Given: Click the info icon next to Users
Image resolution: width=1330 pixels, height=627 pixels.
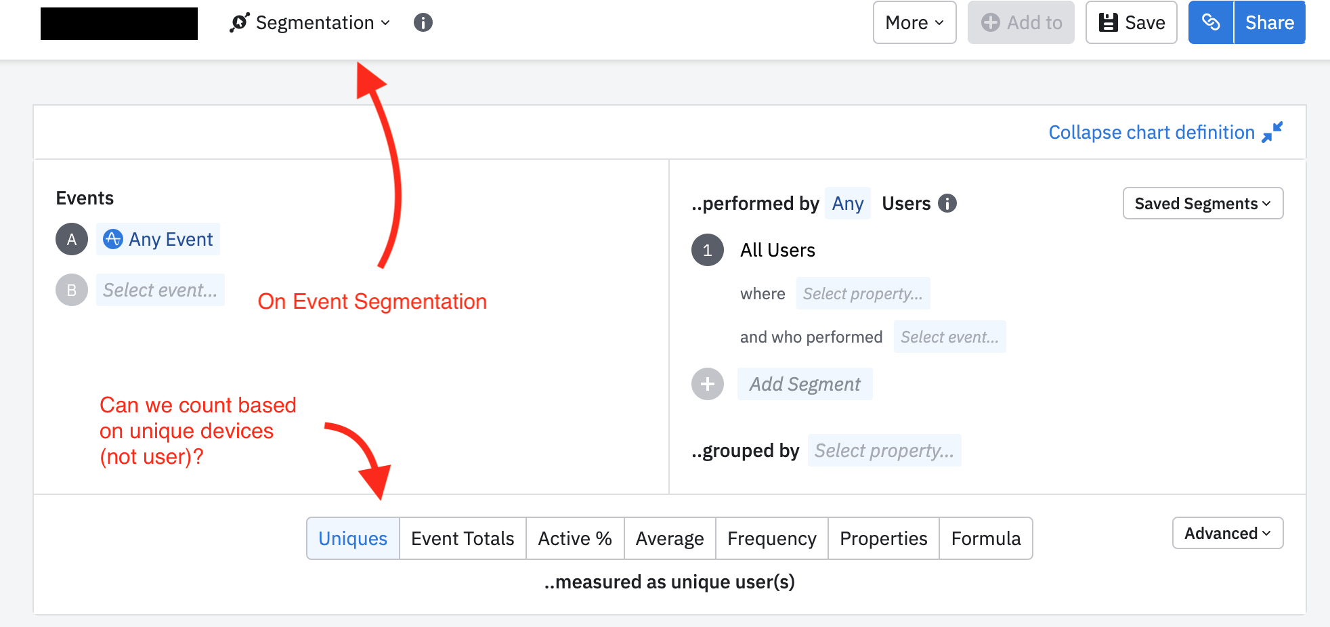Looking at the screenshot, I should point(947,203).
